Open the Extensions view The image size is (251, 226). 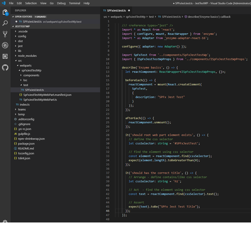point(5,56)
